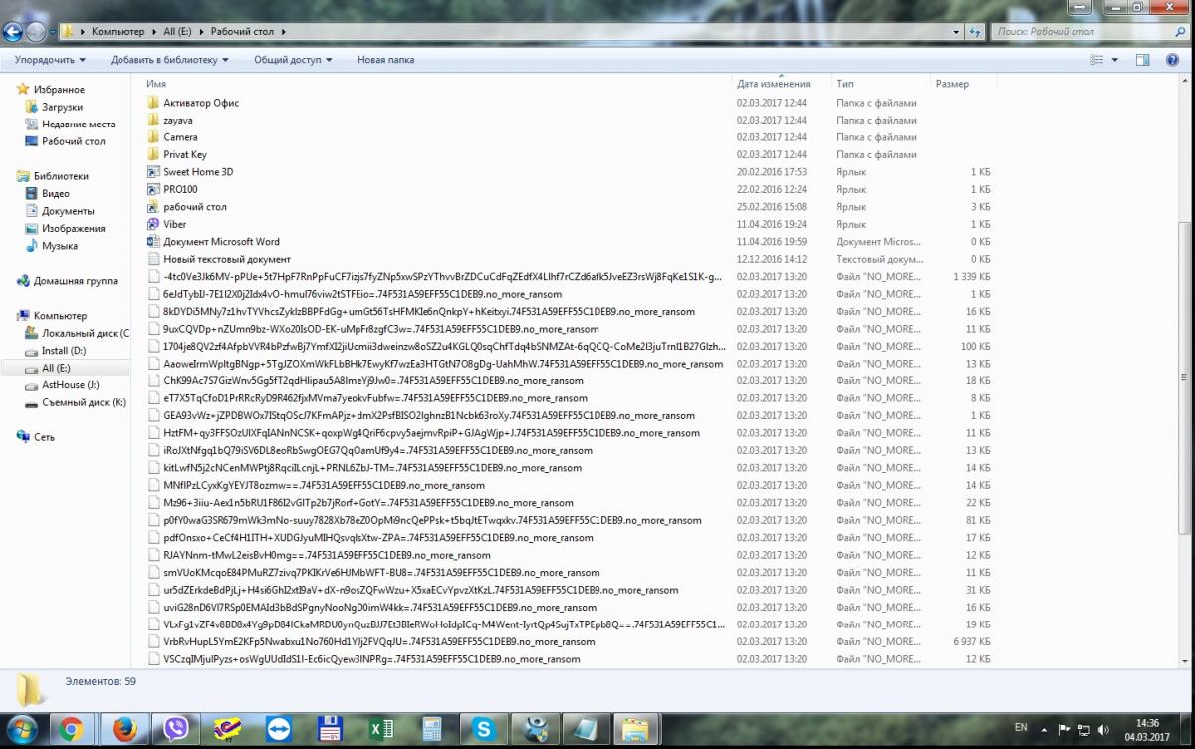Open Недавние места in the navigation pane
The image size is (1195, 749).
(x=78, y=125)
